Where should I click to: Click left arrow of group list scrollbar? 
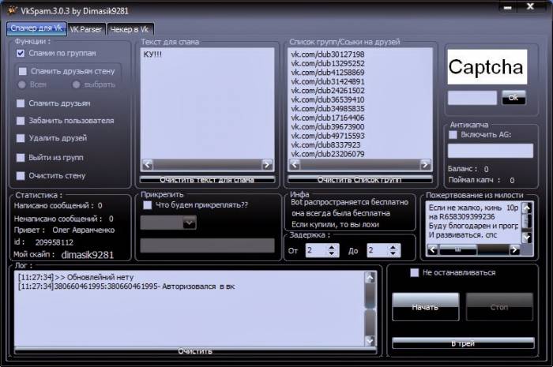295,164
